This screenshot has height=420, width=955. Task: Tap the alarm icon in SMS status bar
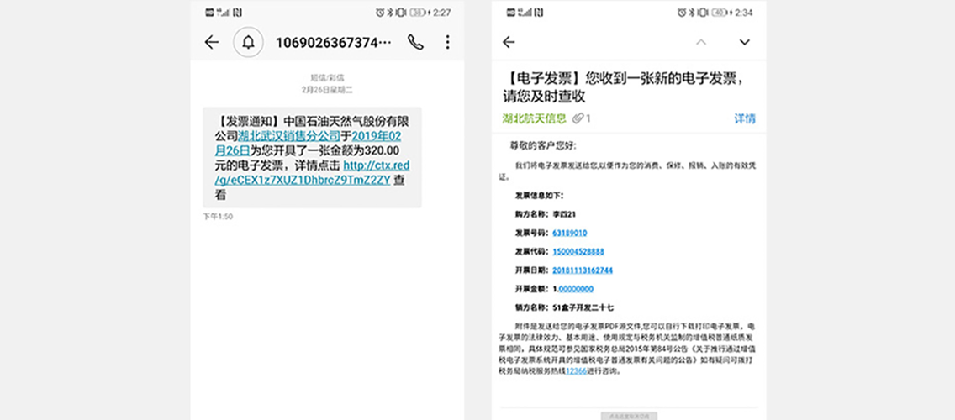[380, 12]
